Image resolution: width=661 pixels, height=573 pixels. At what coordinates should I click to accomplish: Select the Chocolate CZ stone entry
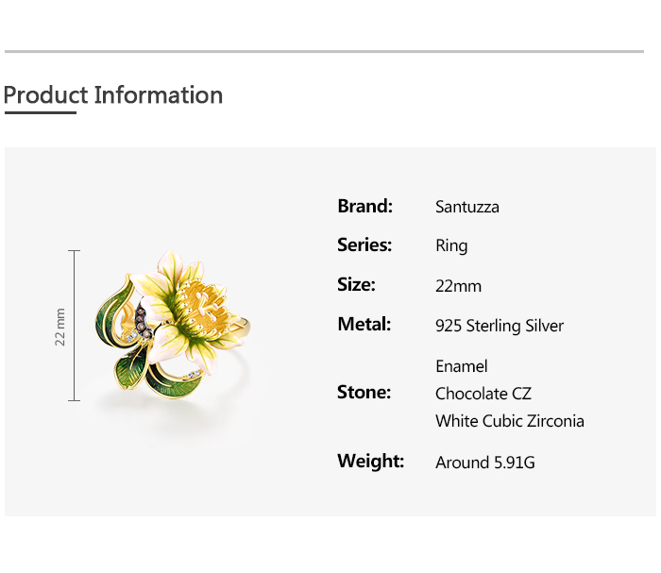[x=483, y=394]
